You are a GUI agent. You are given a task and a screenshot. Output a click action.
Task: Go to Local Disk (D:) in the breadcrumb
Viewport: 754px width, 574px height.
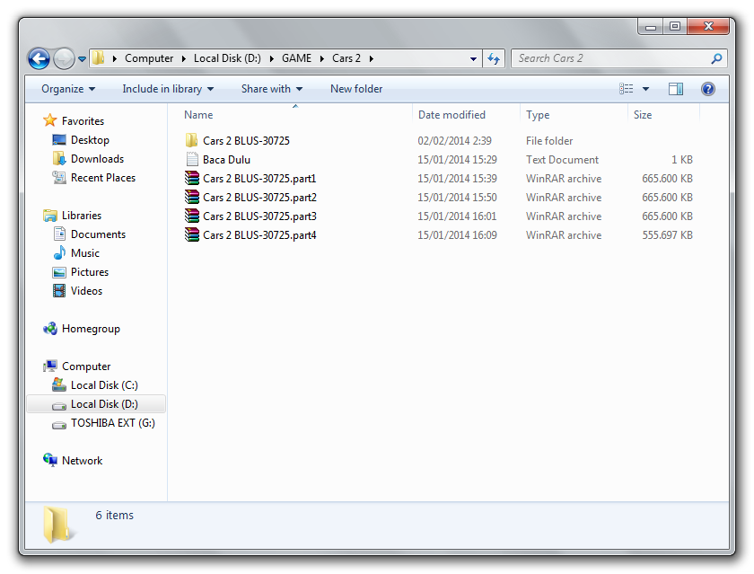227,58
